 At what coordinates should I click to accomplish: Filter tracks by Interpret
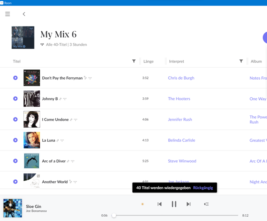pos(241,61)
